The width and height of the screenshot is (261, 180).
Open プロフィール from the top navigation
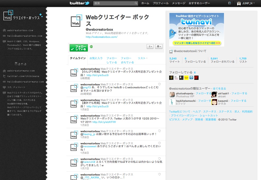coord(161,3)
